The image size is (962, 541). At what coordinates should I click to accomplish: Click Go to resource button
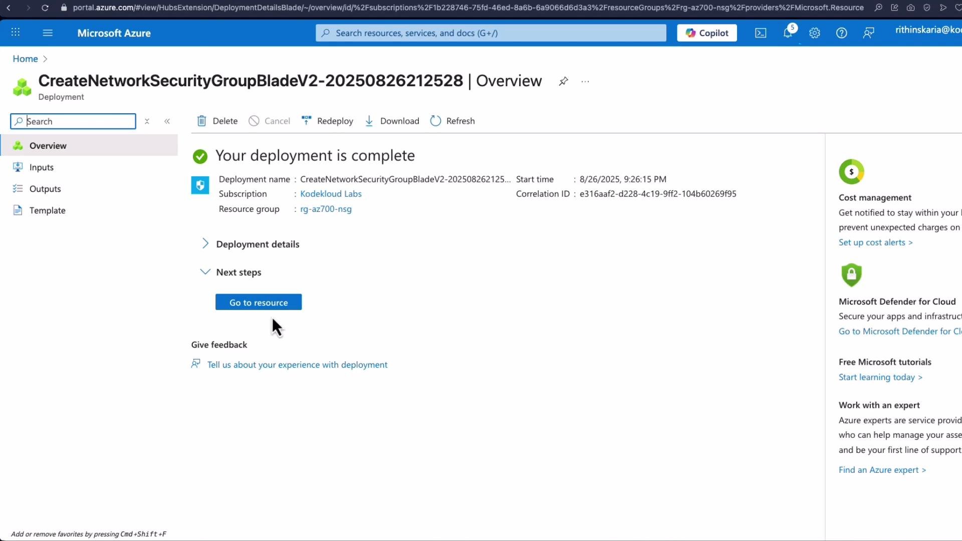[x=259, y=302]
